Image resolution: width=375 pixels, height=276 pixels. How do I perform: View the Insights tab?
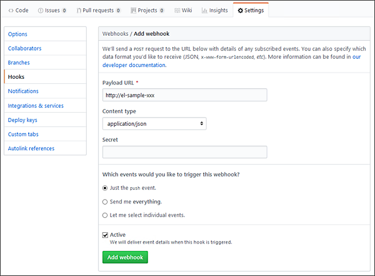click(214, 10)
